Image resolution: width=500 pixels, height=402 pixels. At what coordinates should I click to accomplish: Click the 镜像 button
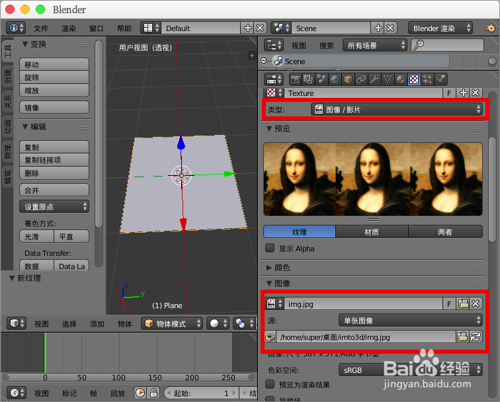coord(54,107)
